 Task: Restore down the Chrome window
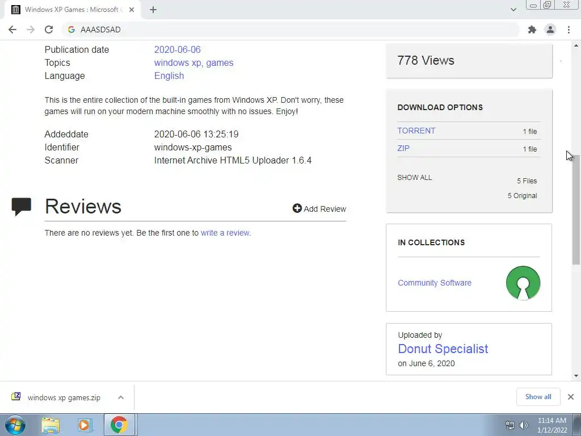point(548,5)
